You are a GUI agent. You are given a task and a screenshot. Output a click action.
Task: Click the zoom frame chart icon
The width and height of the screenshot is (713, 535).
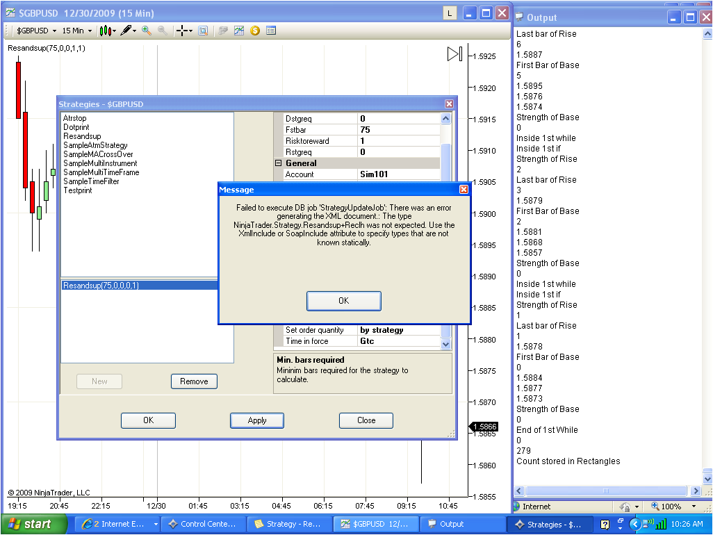click(203, 31)
